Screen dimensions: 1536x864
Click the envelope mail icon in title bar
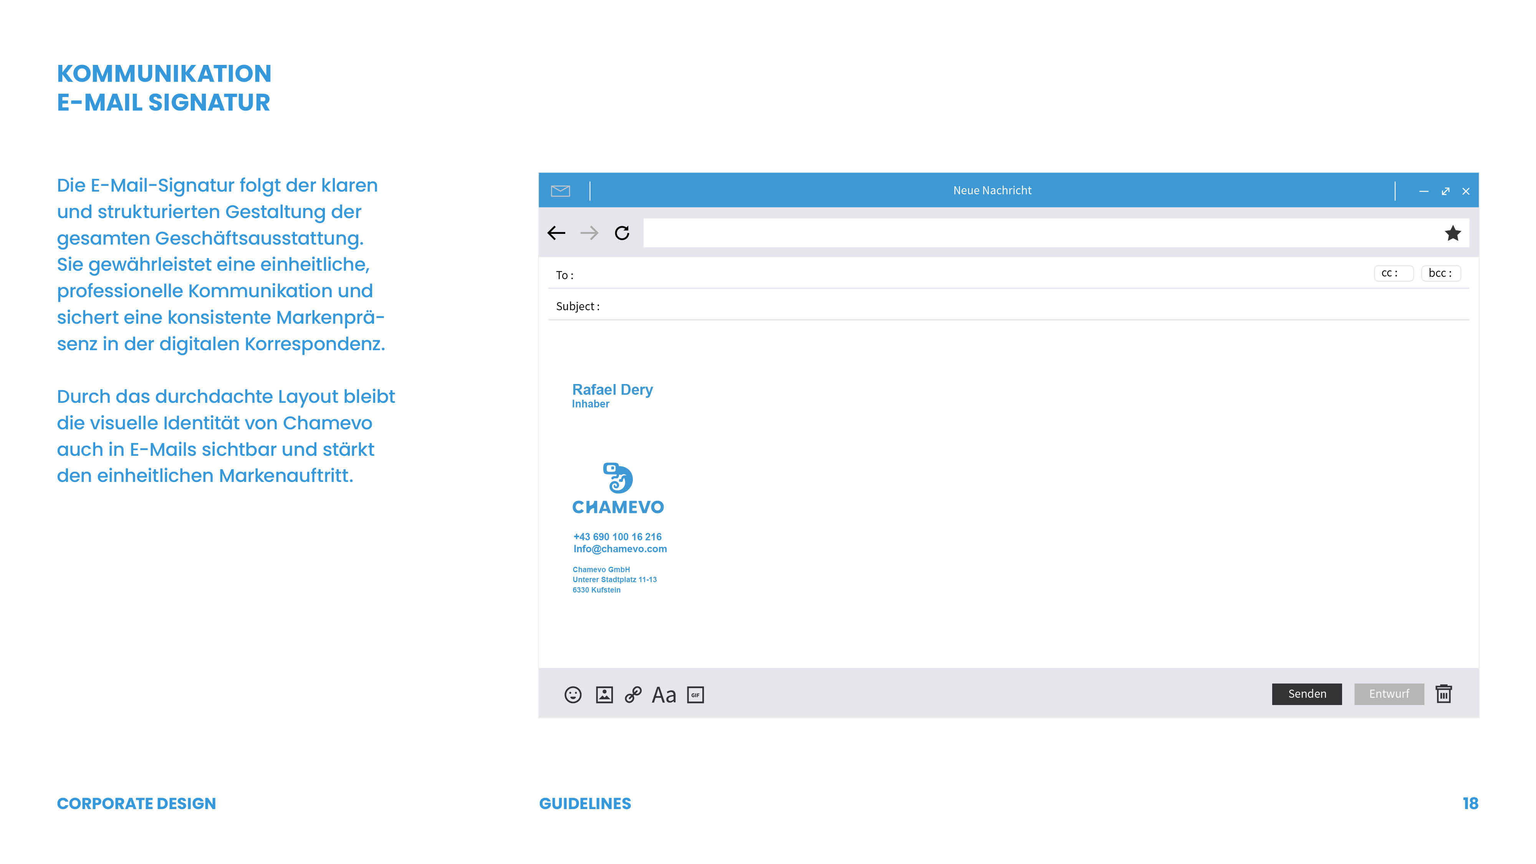560,191
